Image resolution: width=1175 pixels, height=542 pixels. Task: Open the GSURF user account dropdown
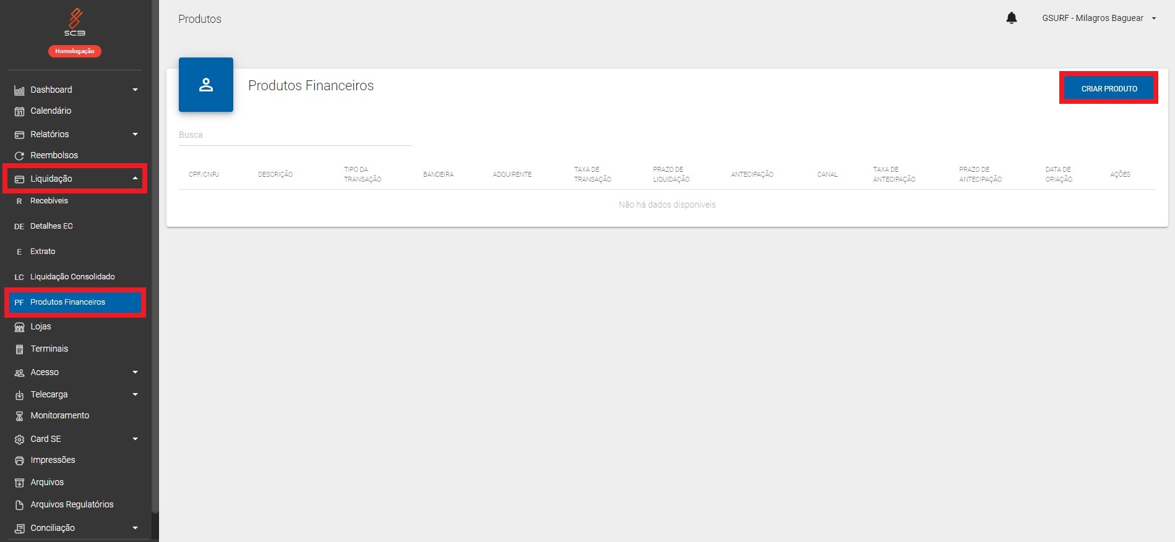coord(1098,19)
